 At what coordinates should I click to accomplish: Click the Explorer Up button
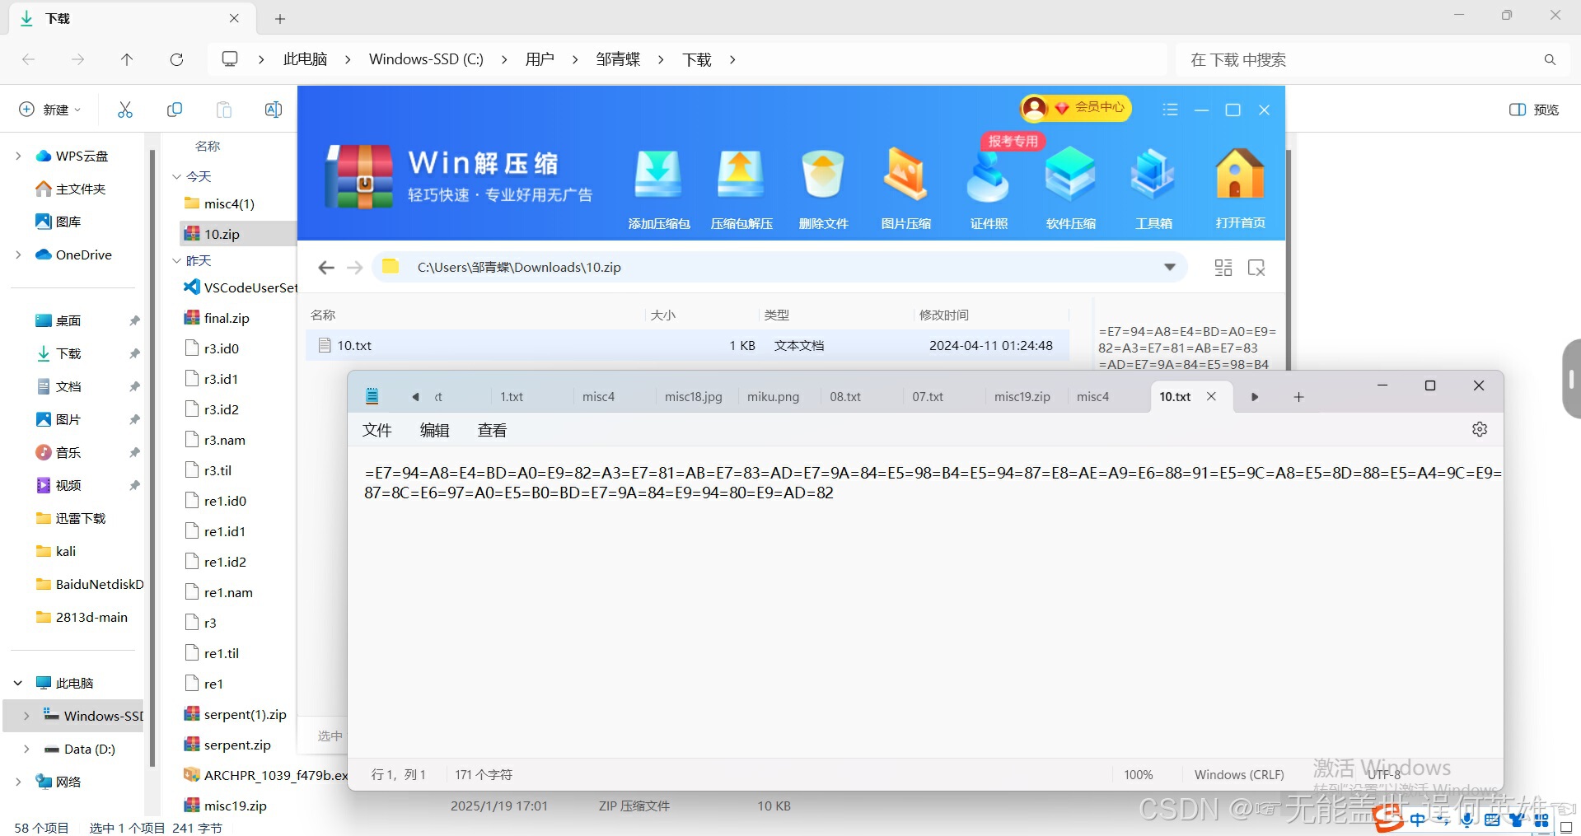[127, 59]
